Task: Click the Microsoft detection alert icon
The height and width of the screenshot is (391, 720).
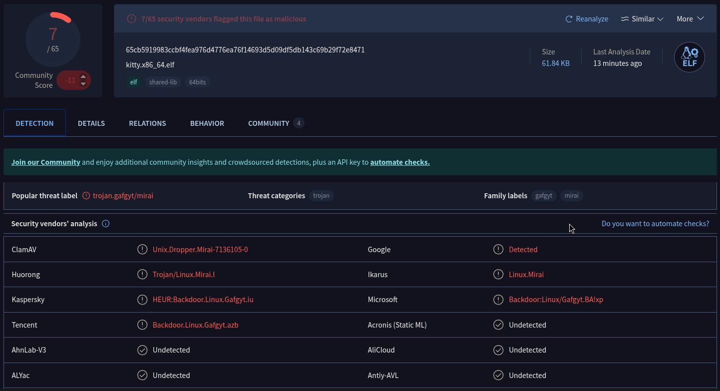Action: [498, 300]
